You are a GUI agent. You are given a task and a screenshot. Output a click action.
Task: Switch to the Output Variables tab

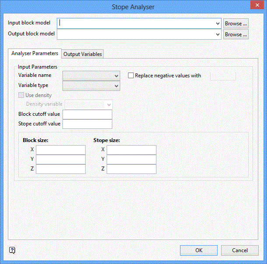(83, 54)
